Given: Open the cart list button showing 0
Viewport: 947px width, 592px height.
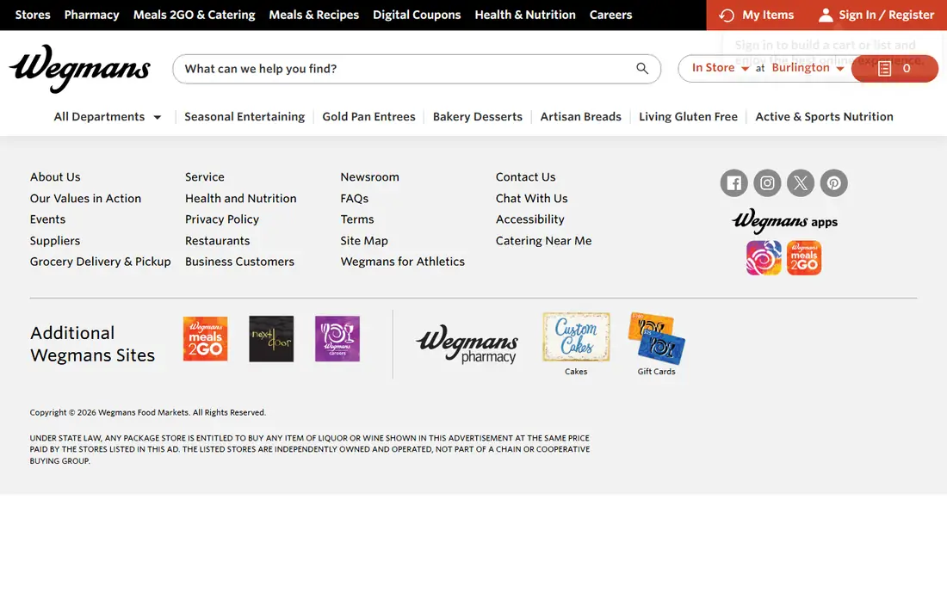Looking at the screenshot, I should pos(894,68).
